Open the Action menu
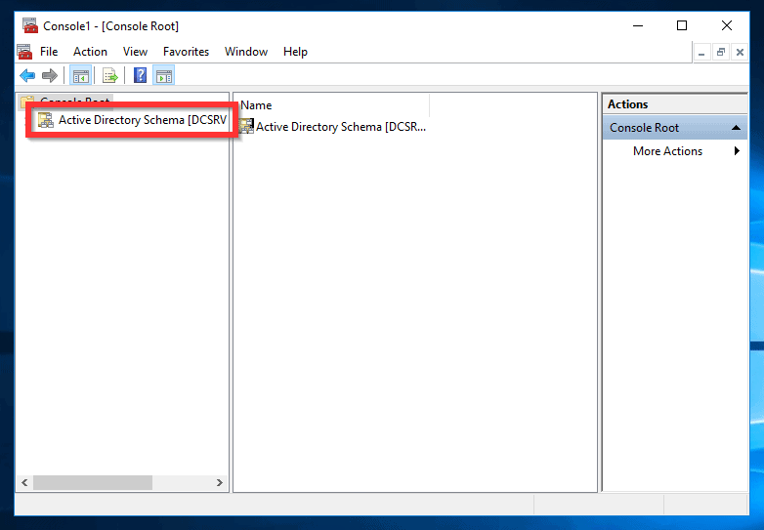This screenshot has width=764, height=530. [90, 52]
